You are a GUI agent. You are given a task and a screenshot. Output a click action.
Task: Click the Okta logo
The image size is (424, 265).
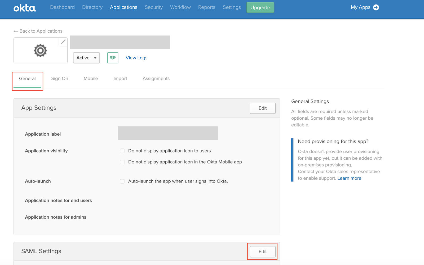pyautogui.click(x=24, y=8)
